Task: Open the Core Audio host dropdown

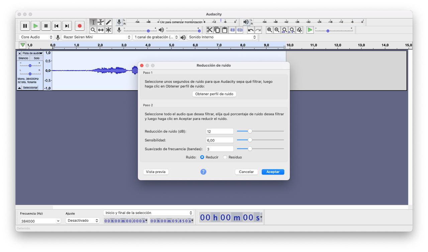Action: click(x=36, y=37)
